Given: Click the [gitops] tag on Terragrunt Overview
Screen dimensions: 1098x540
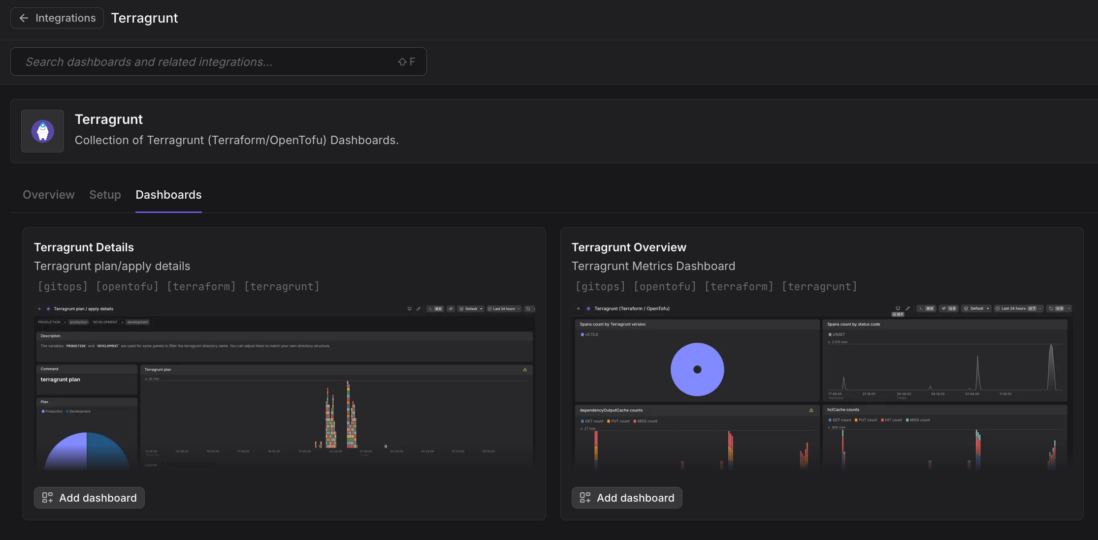Looking at the screenshot, I should click(601, 286).
